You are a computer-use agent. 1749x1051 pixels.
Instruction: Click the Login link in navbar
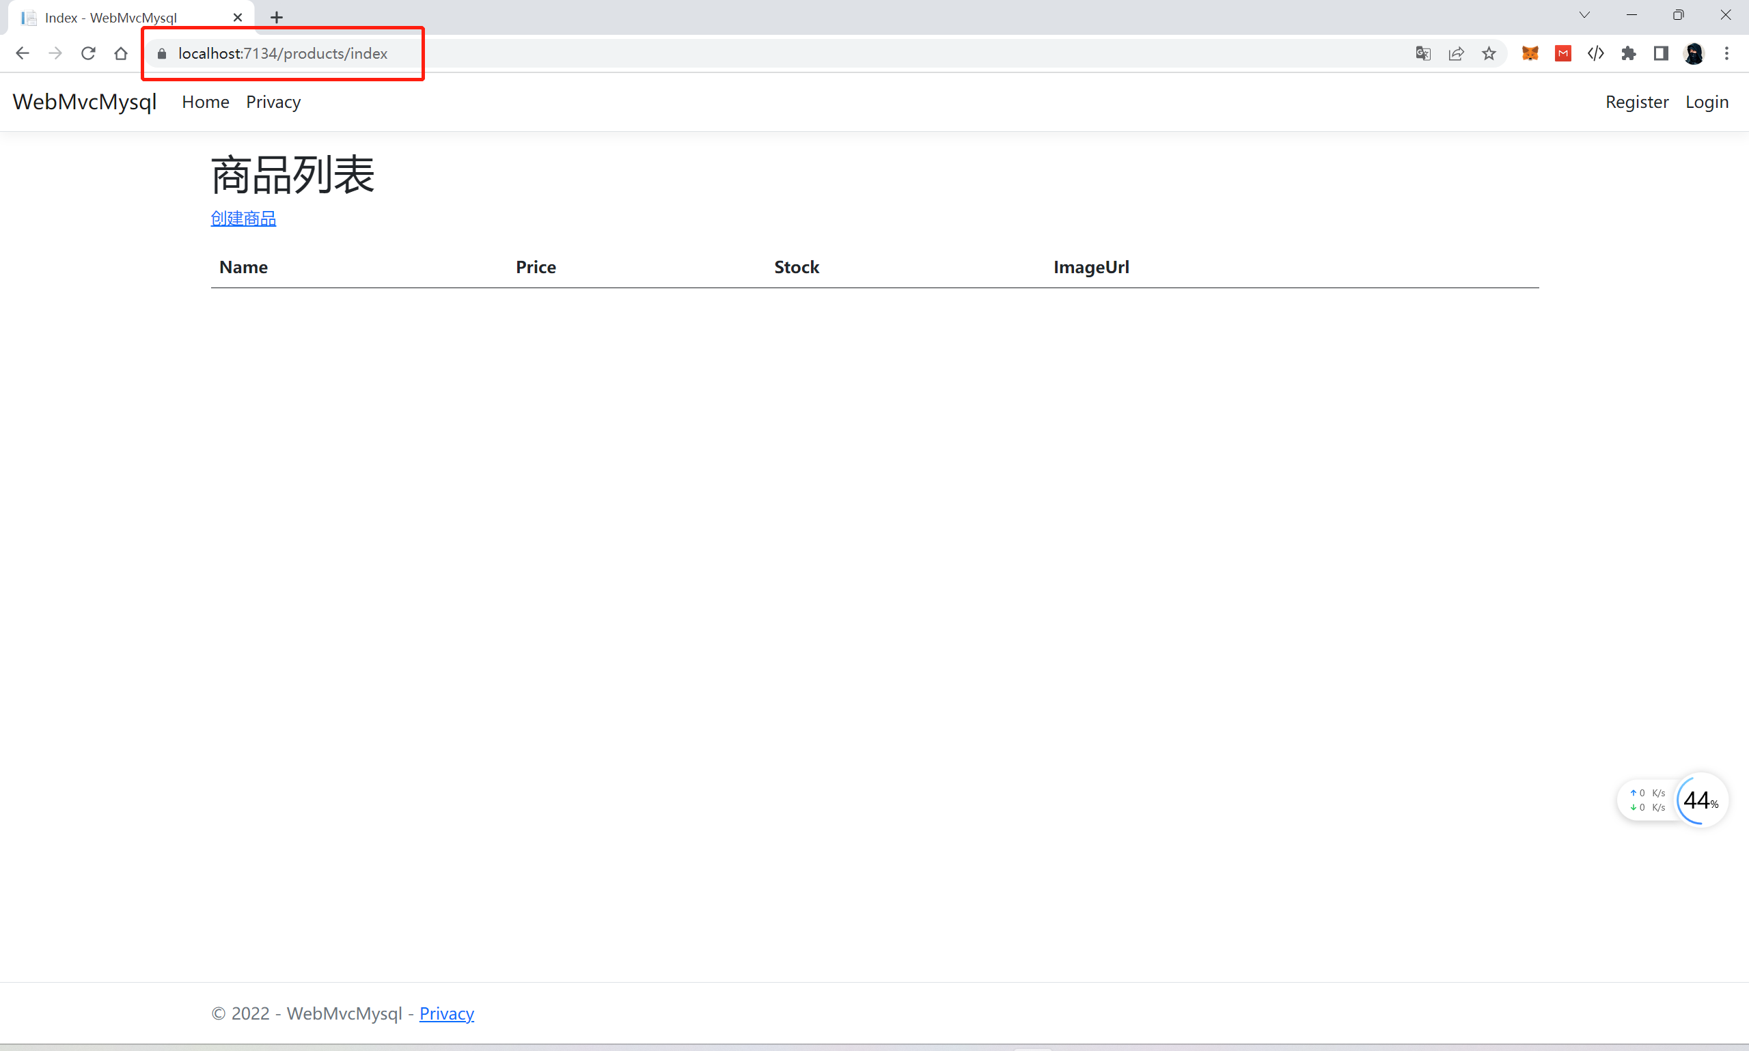tap(1707, 102)
